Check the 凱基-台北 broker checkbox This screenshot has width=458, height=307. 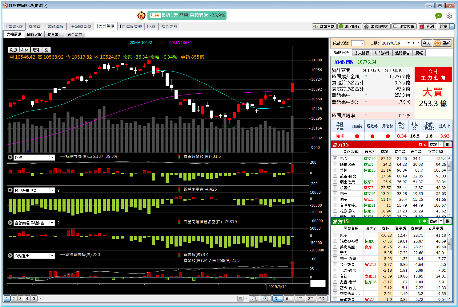(x=335, y=176)
